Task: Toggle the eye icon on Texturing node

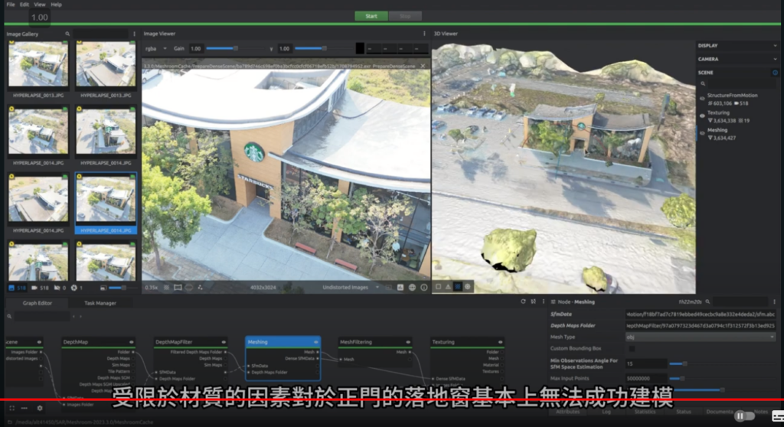Action: pos(500,342)
